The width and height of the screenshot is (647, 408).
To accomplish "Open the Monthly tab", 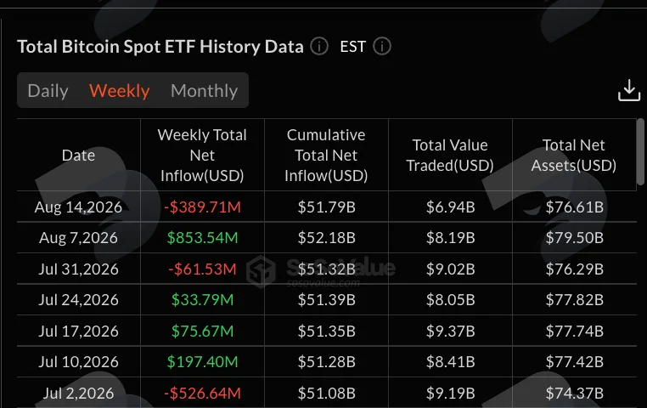I will [x=205, y=90].
